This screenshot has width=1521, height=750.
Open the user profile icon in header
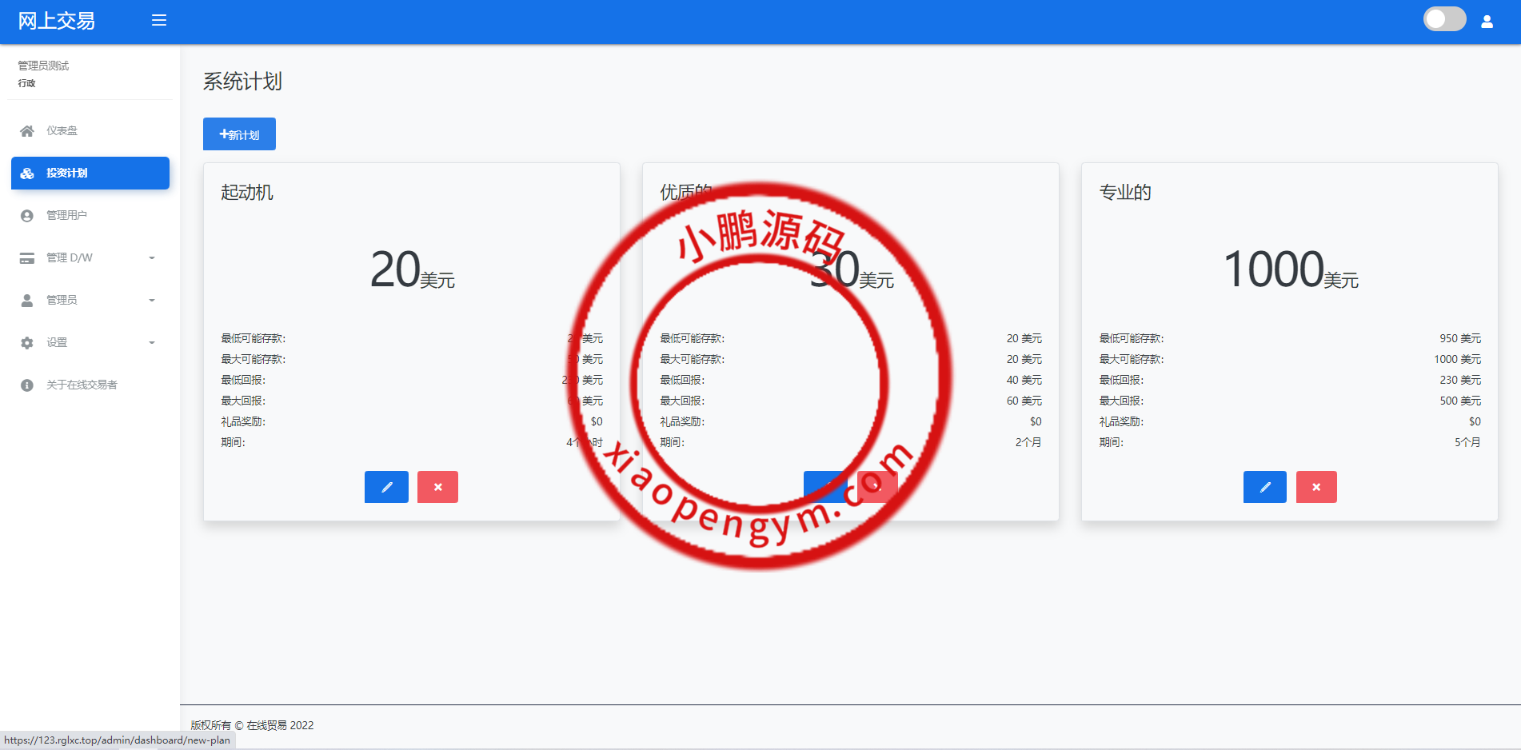click(1487, 22)
